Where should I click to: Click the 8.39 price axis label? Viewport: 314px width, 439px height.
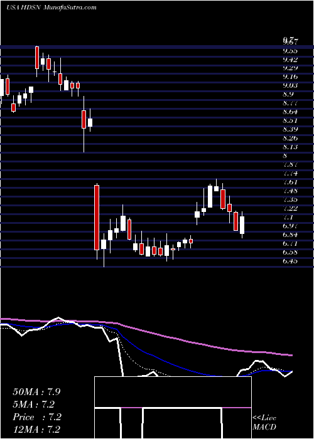(290, 129)
